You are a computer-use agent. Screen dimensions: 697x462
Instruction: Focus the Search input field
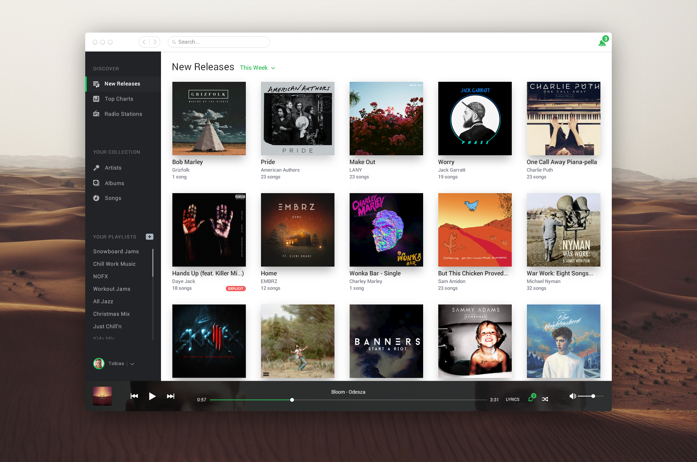click(219, 42)
